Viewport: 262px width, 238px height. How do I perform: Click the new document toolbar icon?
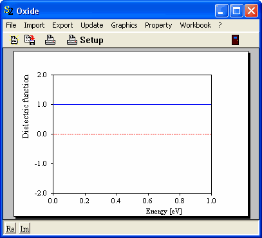[14, 40]
